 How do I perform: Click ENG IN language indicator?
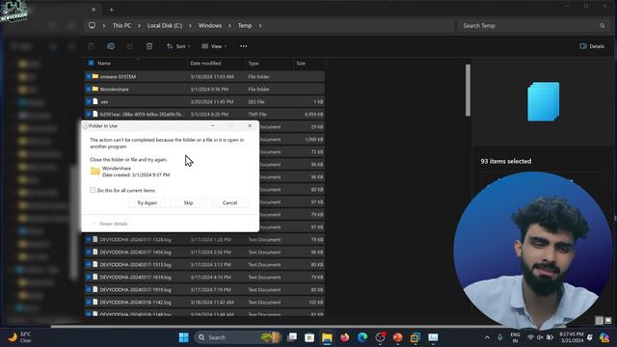pos(515,337)
